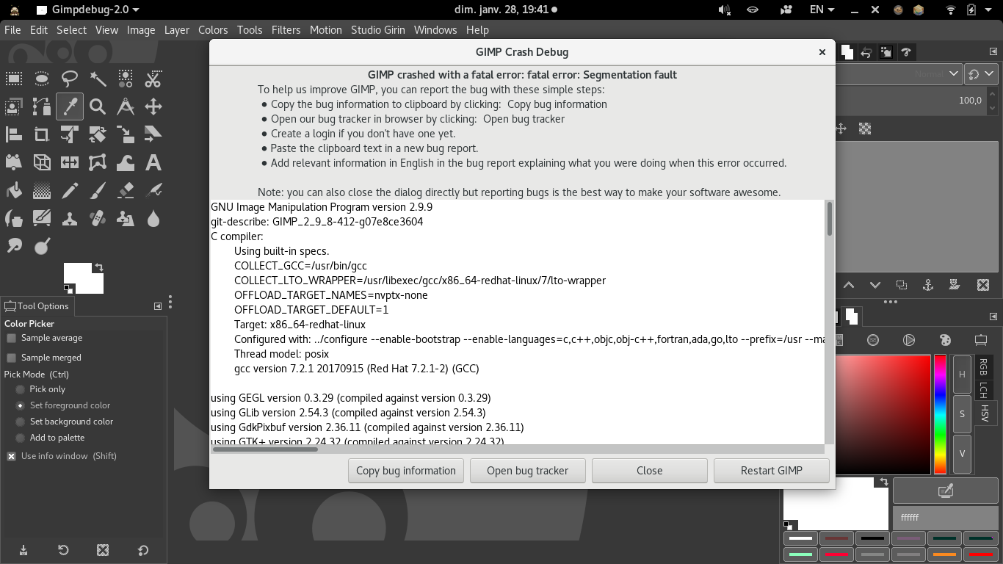Select the 3D Transform cube tool

pyautogui.click(x=42, y=162)
